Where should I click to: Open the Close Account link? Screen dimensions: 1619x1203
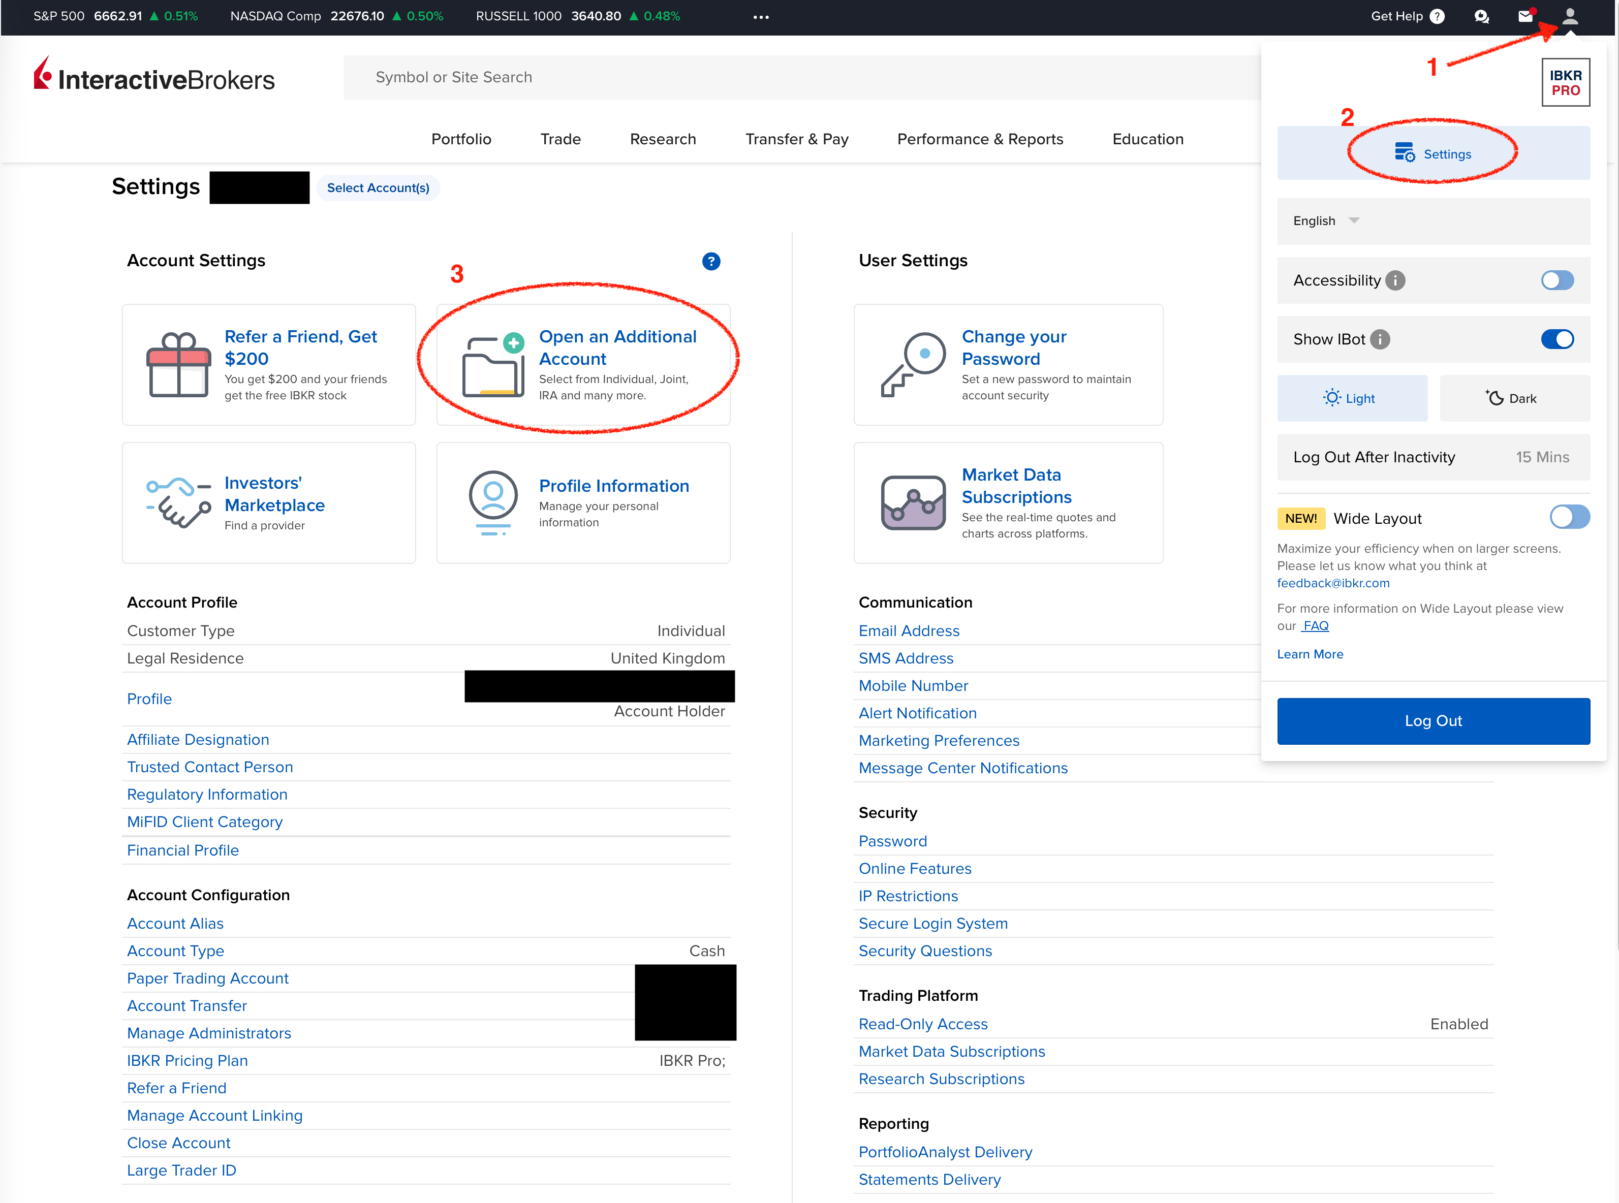(178, 1143)
